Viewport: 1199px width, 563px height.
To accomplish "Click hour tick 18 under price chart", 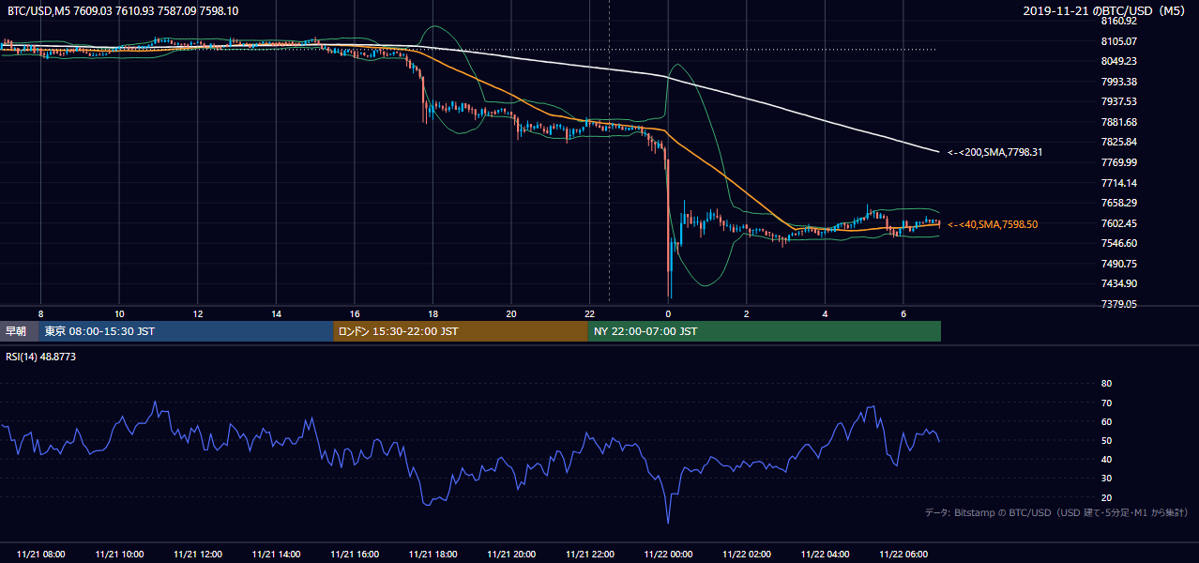I will [433, 312].
